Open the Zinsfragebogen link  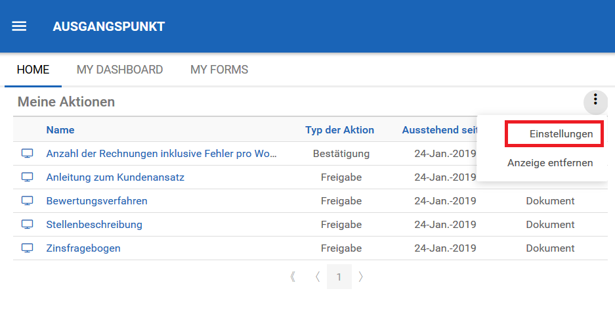click(83, 248)
